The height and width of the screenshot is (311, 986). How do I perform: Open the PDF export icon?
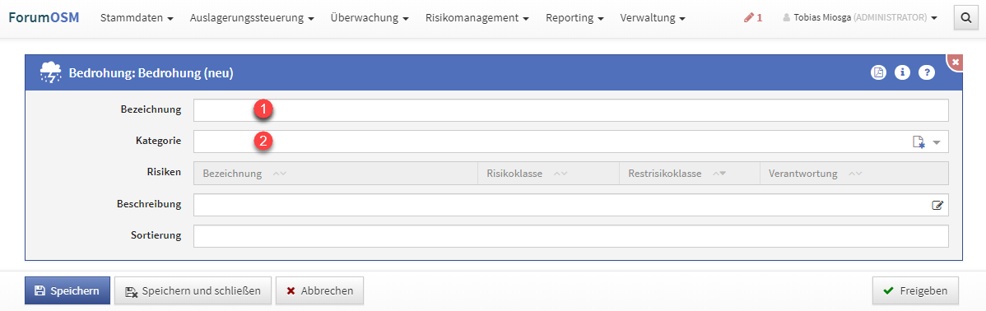878,72
